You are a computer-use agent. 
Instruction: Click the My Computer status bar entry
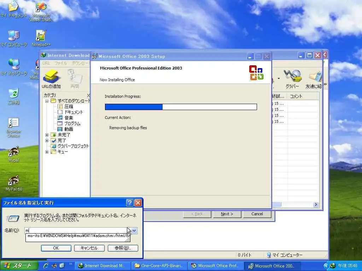285,255
